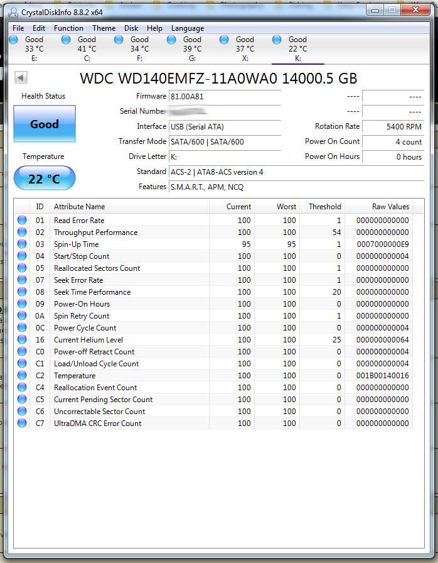This screenshot has height=563, width=438.
Task: Click the 22 °C temperature button
Action: 45,178
